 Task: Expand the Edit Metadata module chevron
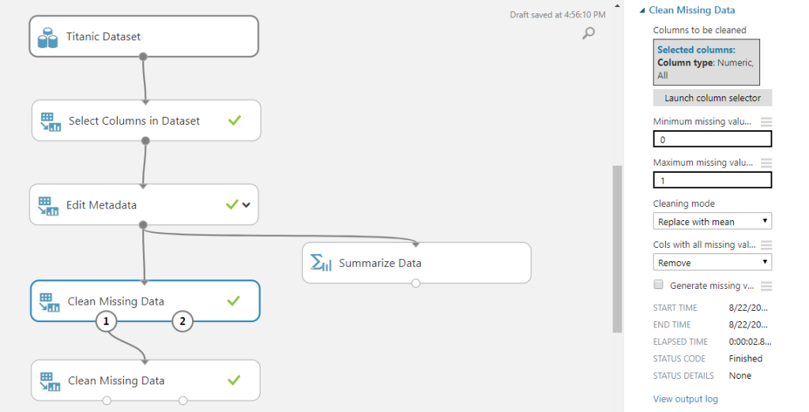coord(246,205)
